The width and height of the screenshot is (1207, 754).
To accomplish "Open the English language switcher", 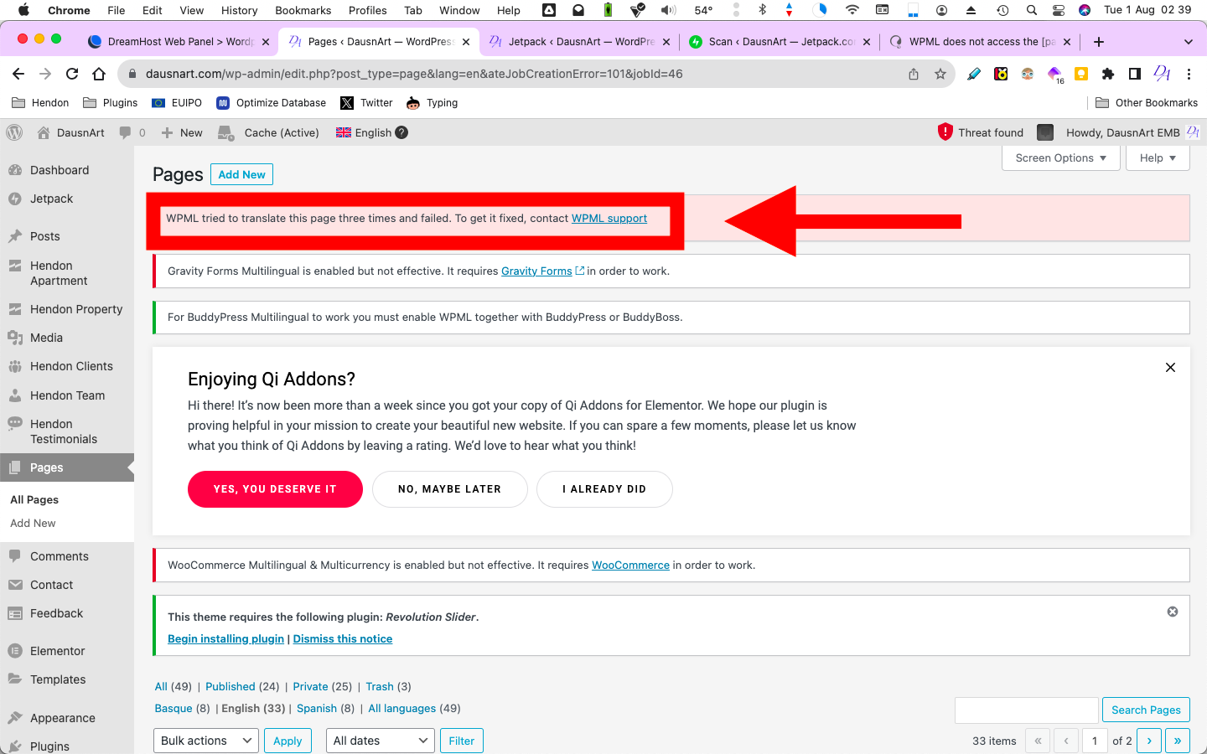I will (364, 132).
